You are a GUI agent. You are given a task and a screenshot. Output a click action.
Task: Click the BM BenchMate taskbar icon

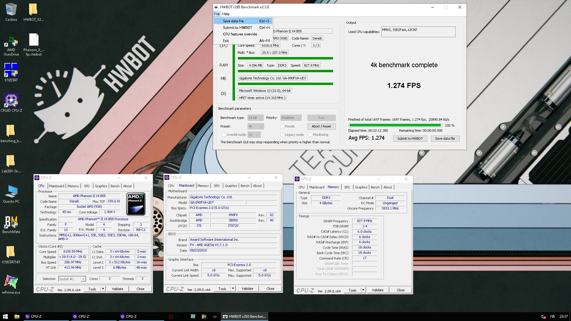point(204,317)
